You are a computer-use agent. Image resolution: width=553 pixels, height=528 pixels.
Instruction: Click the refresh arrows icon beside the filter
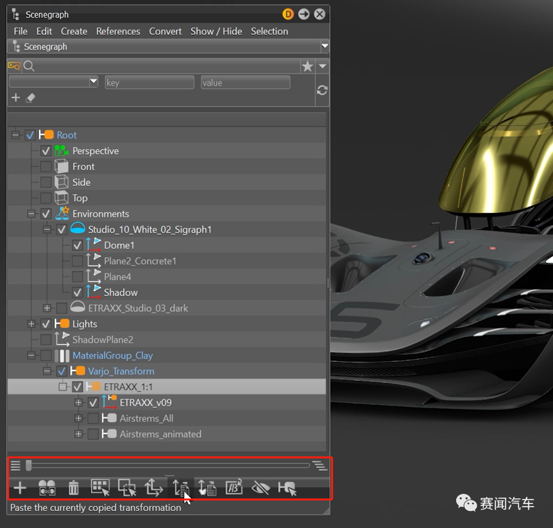[x=322, y=90]
